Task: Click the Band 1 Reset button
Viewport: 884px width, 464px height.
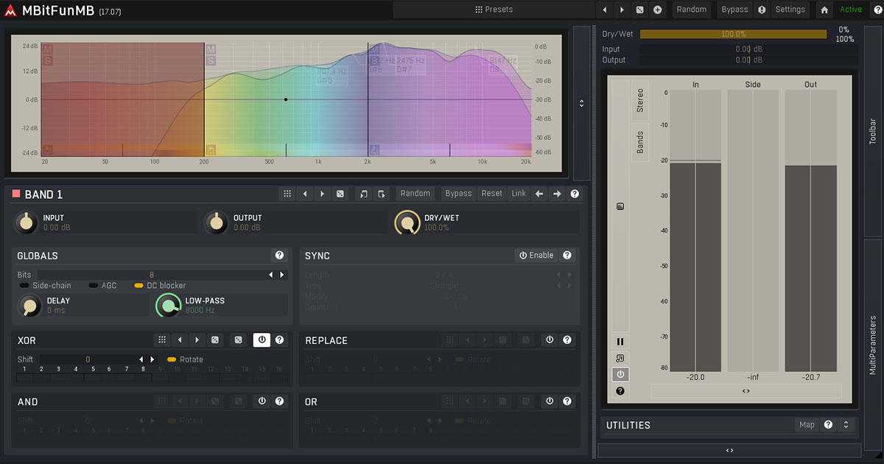Action: coord(491,194)
